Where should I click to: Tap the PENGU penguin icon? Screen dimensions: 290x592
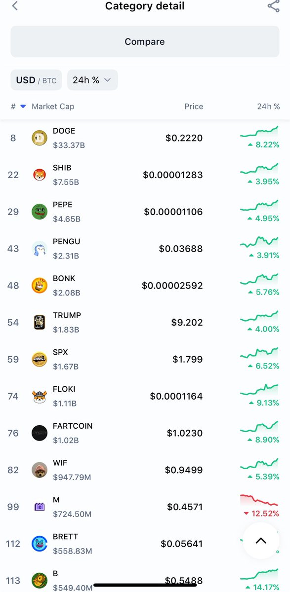40,249
